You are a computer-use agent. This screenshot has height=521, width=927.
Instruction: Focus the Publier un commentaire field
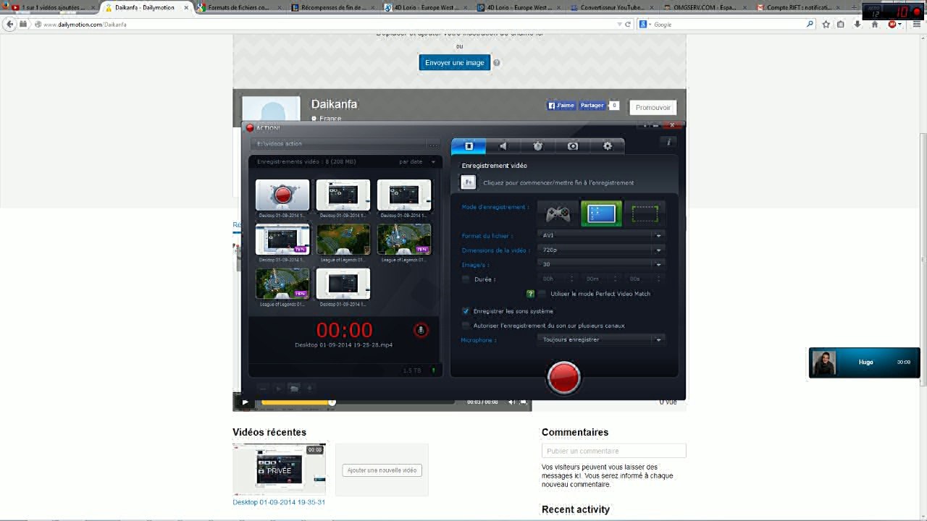point(613,451)
